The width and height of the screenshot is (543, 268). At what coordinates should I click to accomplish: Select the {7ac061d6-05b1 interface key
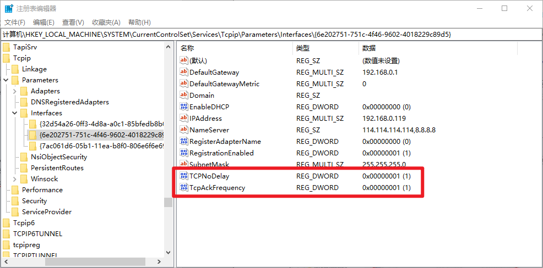(101, 146)
